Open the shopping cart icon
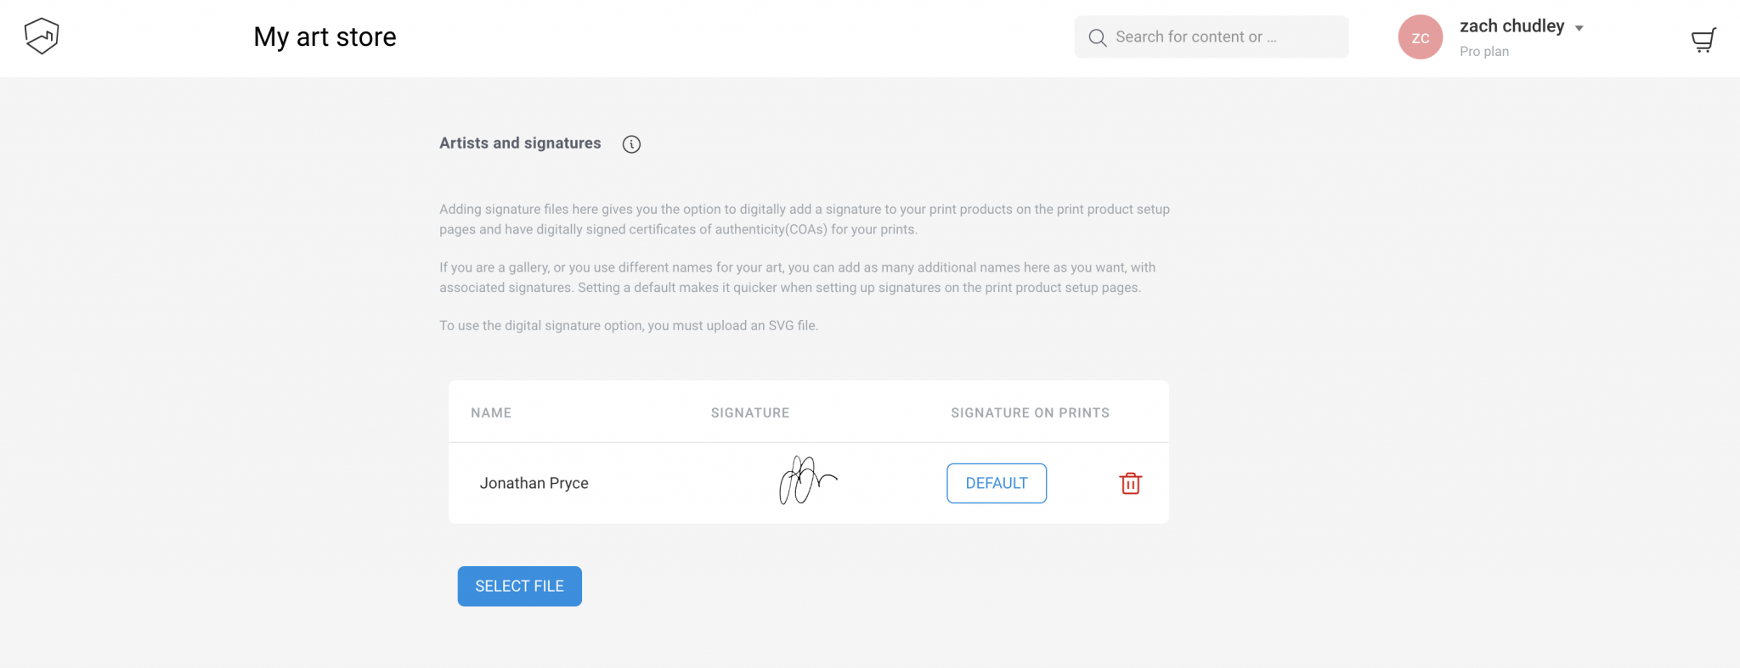The image size is (1740, 668). [1704, 39]
